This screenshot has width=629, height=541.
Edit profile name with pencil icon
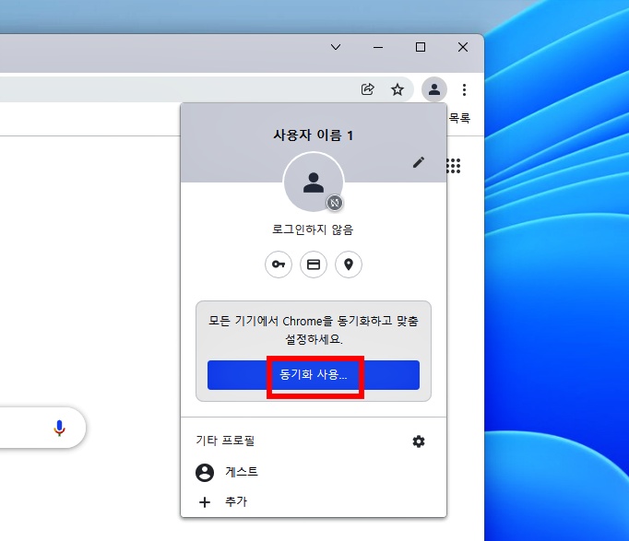[419, 162]
